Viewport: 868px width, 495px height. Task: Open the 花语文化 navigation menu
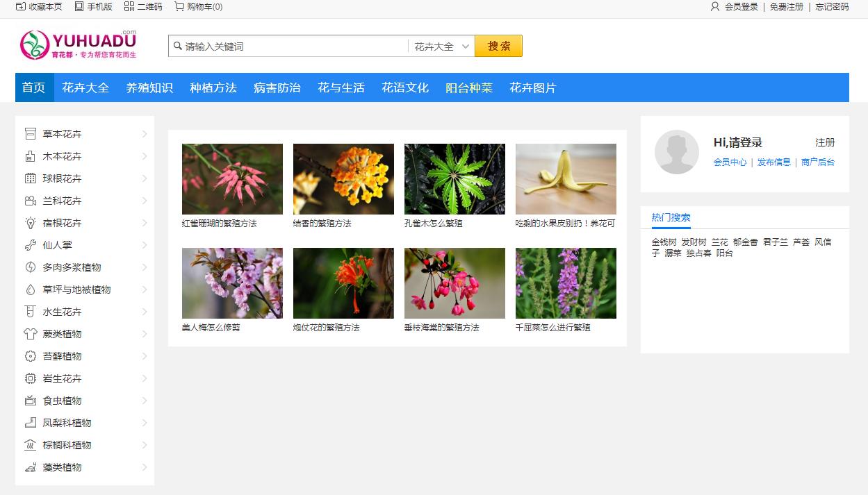tap(404, 87)
